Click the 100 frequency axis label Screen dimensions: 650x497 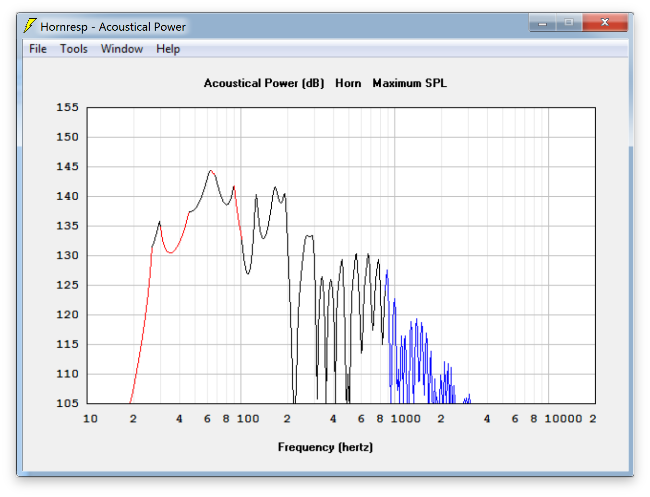pos(248,419)
